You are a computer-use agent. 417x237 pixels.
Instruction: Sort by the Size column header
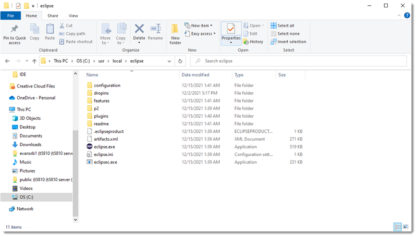click(x=282, y=75)
